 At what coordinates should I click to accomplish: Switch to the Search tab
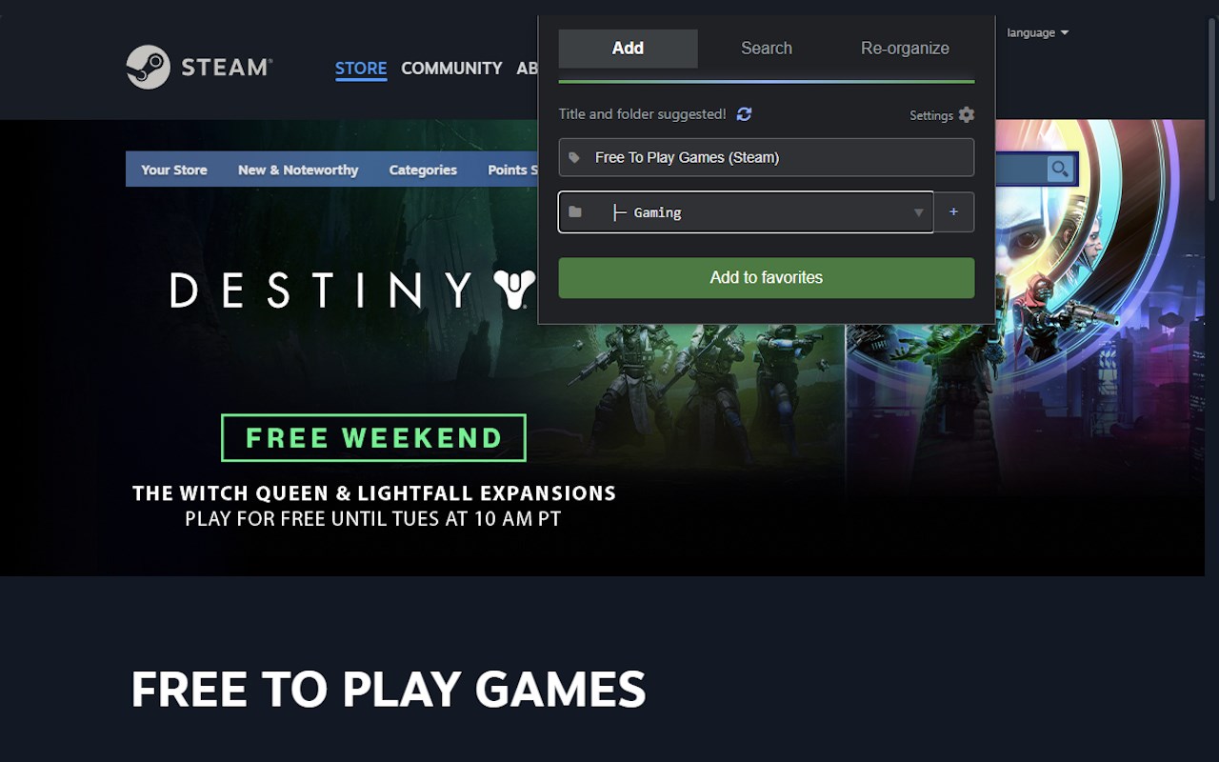pos(767,49)
